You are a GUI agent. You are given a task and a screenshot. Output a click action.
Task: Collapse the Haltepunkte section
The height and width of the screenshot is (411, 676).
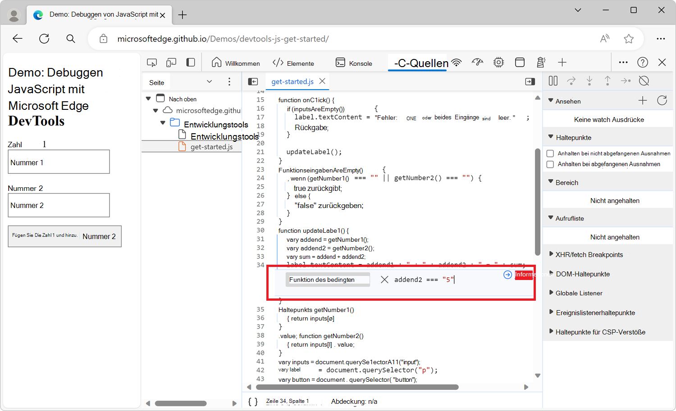click(x=551, y=136)
